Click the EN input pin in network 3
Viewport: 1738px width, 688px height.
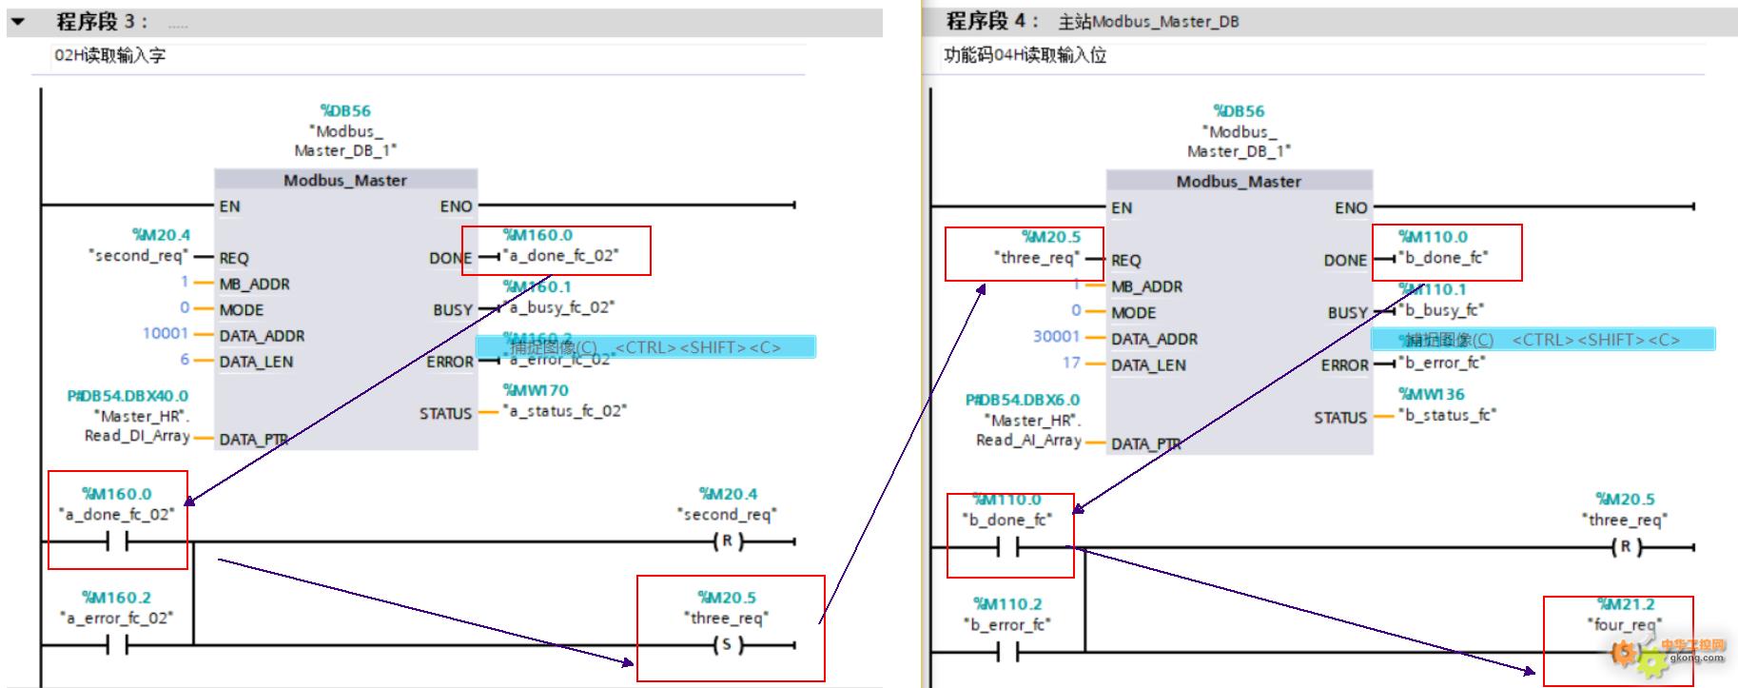click(229, 206)
